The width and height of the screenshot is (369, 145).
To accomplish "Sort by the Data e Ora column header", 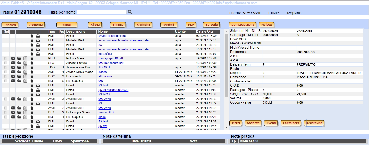I will (x=204, y=32).
